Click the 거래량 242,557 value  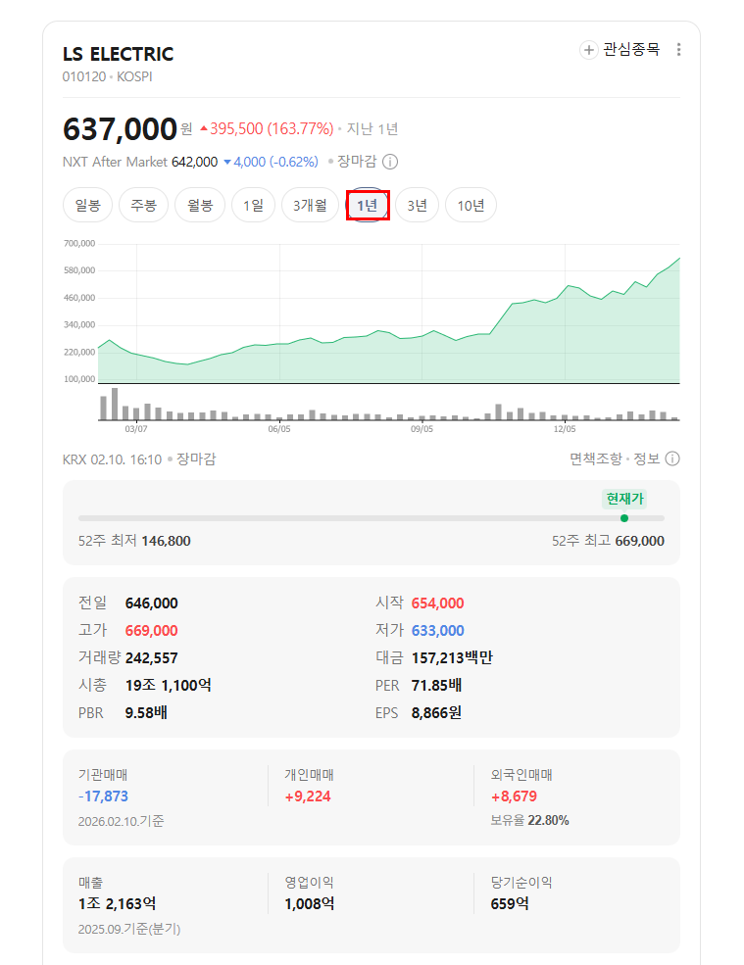point(152,658)
